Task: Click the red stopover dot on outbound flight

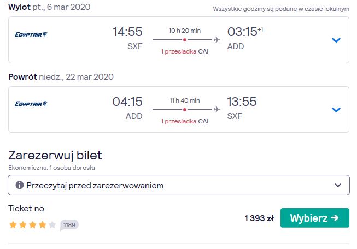Action: click(185, 40)
